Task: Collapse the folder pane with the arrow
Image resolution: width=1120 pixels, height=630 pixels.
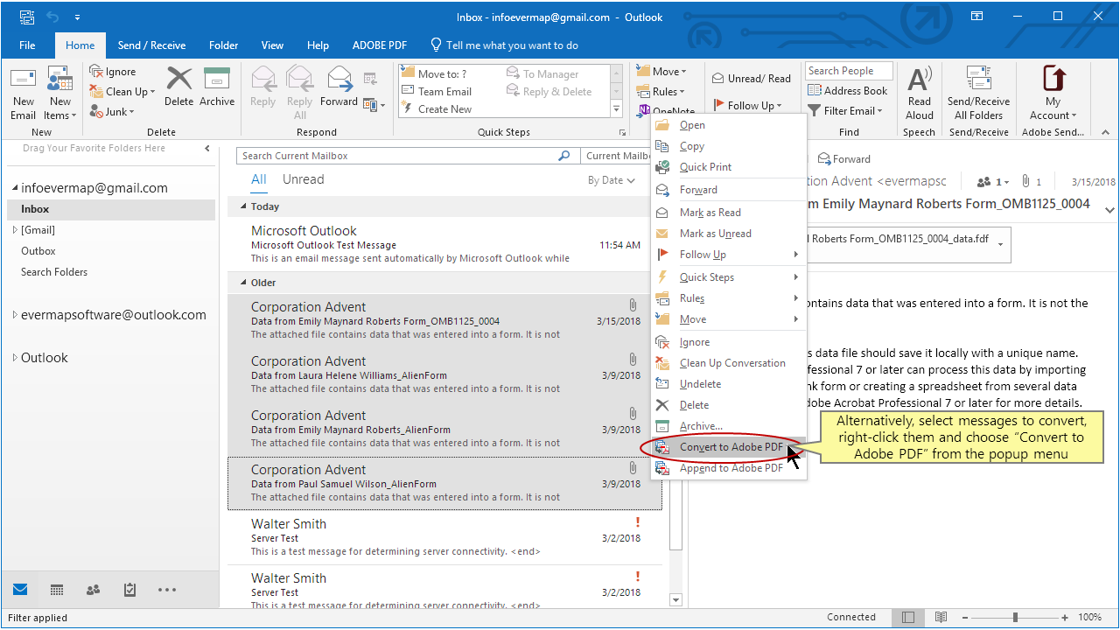Action: point(207,149)
